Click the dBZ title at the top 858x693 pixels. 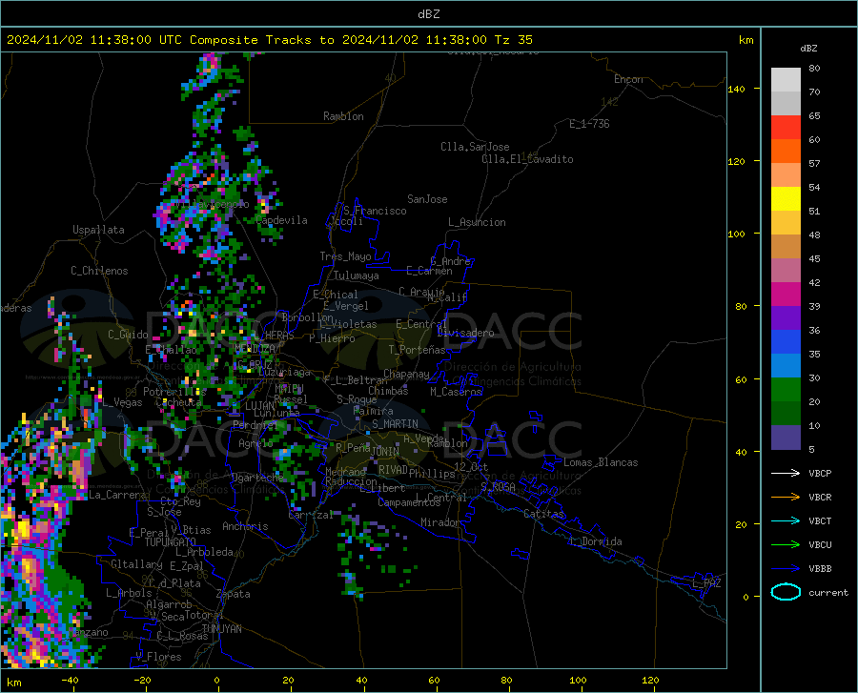(x=428, y=14)
